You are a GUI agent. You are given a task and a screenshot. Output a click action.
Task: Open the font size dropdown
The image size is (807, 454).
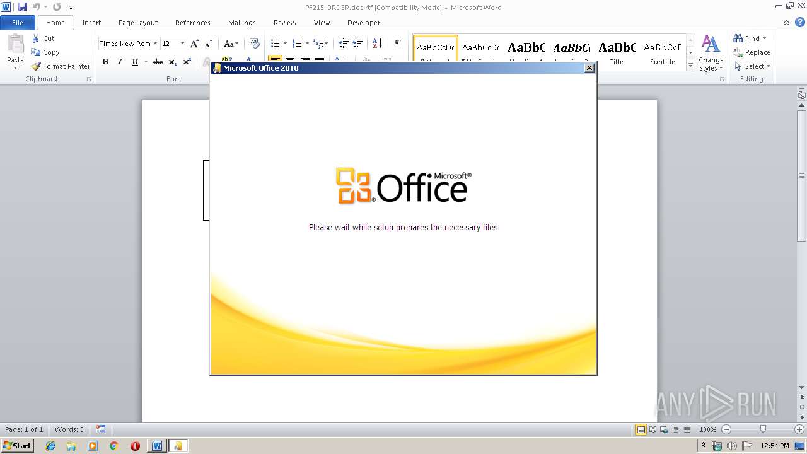pyautogui.click(x=183, y=44)
